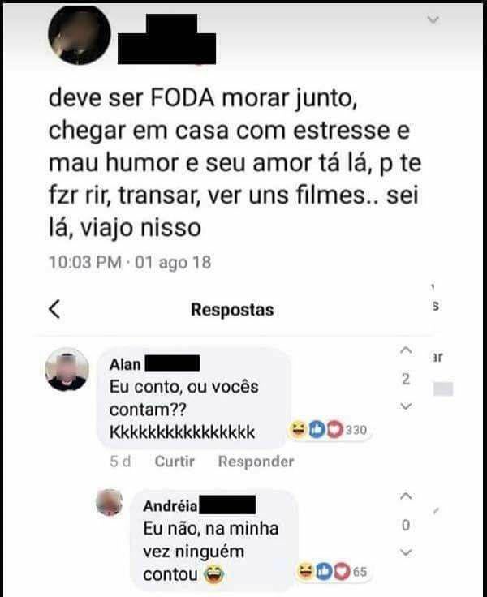This screenshot has width=487, height=597.
Task: Open Alan's profile picture
Action: [x=67, y=369]
